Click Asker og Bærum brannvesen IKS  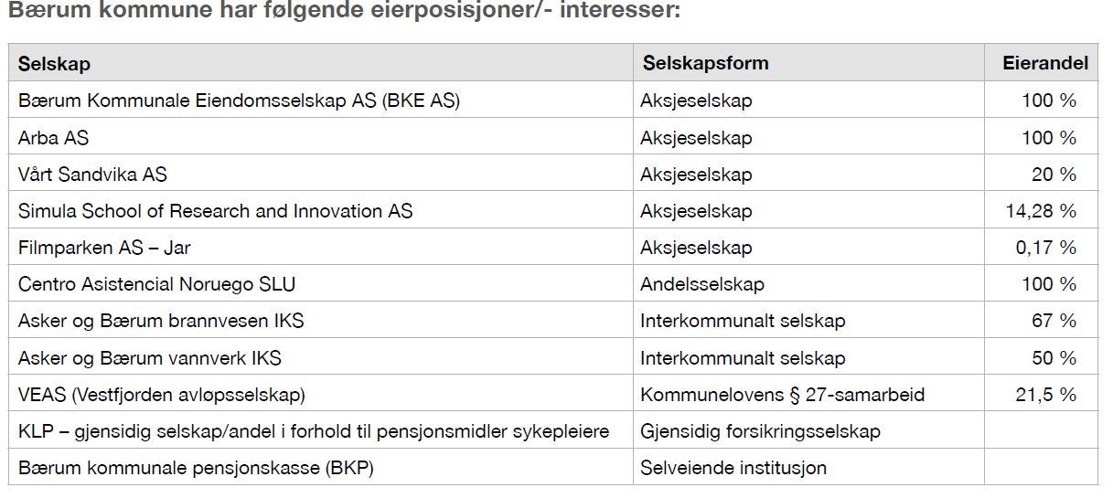(161, 321)
